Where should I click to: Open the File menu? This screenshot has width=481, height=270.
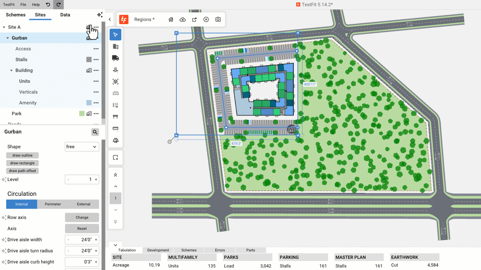[23, 4]
